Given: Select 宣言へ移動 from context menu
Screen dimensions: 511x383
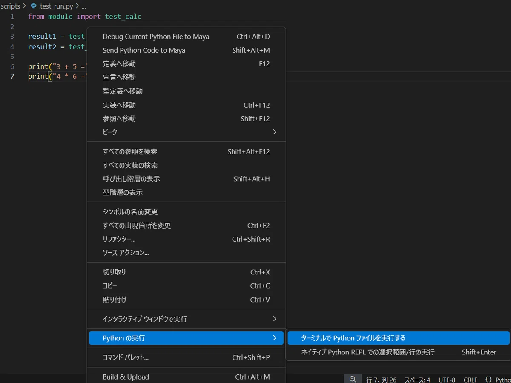Looking at the screenshot, I should point(186,77).
